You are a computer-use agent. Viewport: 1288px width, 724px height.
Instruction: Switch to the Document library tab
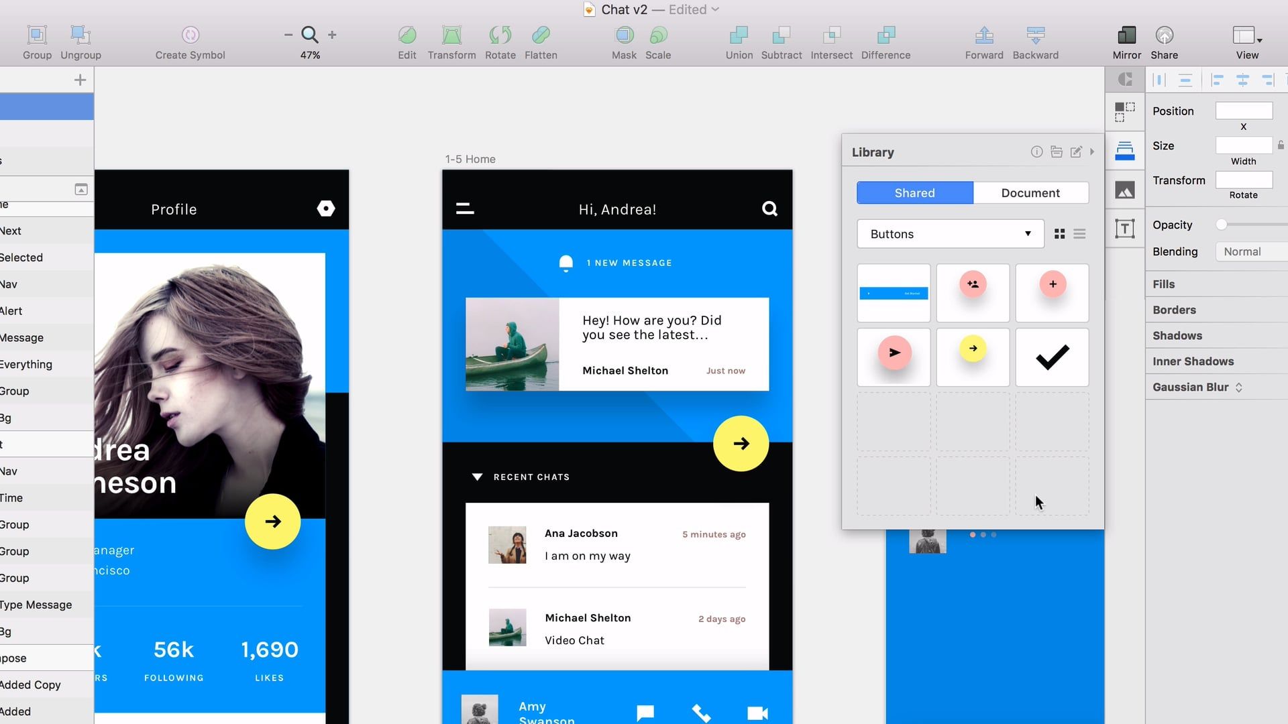pos(1030,193)
